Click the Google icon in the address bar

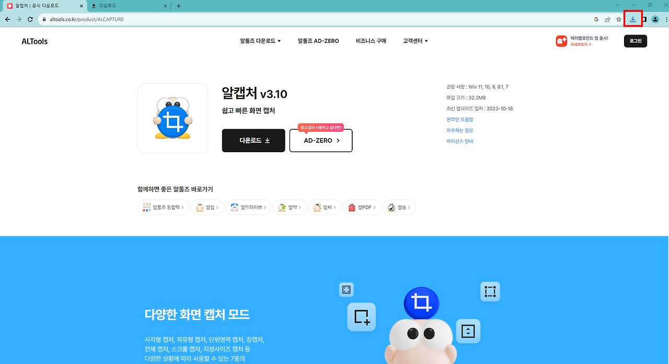(x=596, y=19)
